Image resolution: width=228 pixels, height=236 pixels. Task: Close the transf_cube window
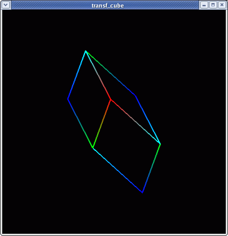222,5
